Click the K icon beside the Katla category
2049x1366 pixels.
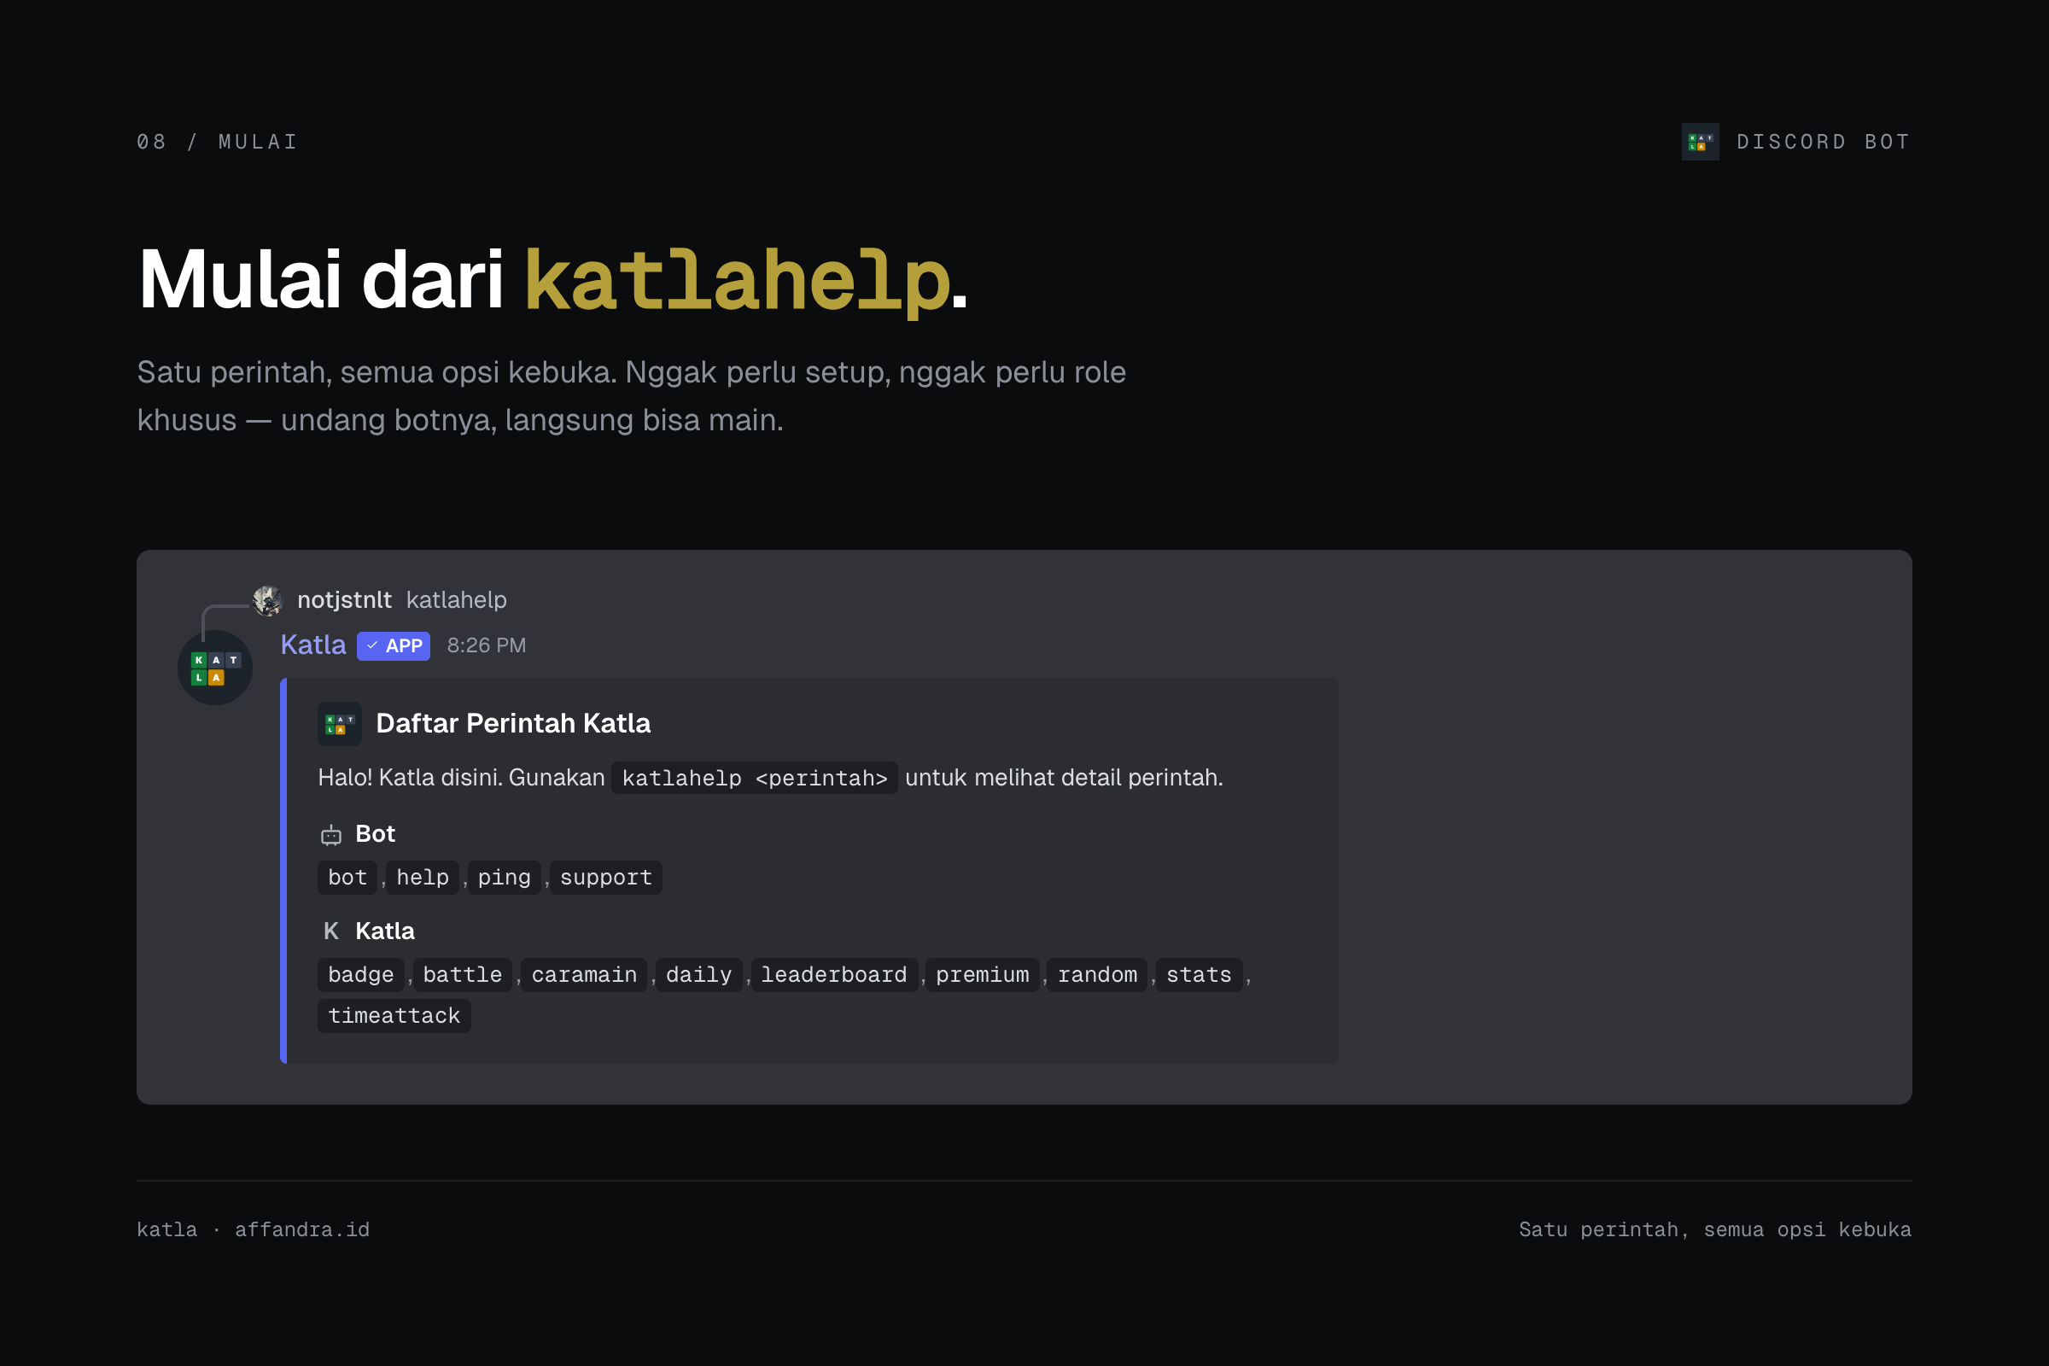(x=331, y=931)
